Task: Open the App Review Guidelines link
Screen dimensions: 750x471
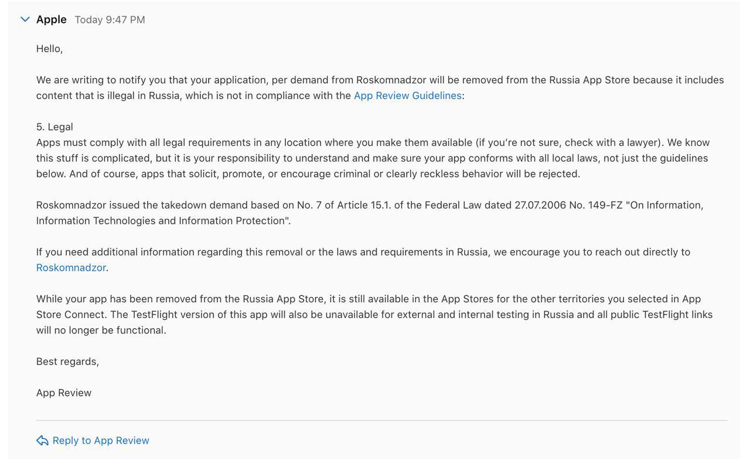Action: pos(407,95)
